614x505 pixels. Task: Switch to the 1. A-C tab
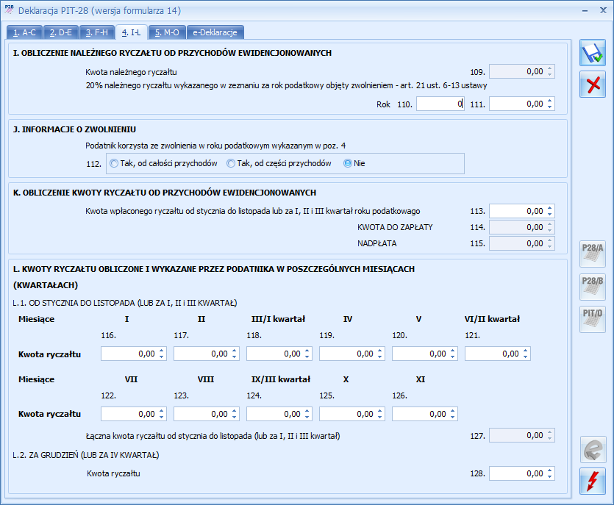coord(25,32)
